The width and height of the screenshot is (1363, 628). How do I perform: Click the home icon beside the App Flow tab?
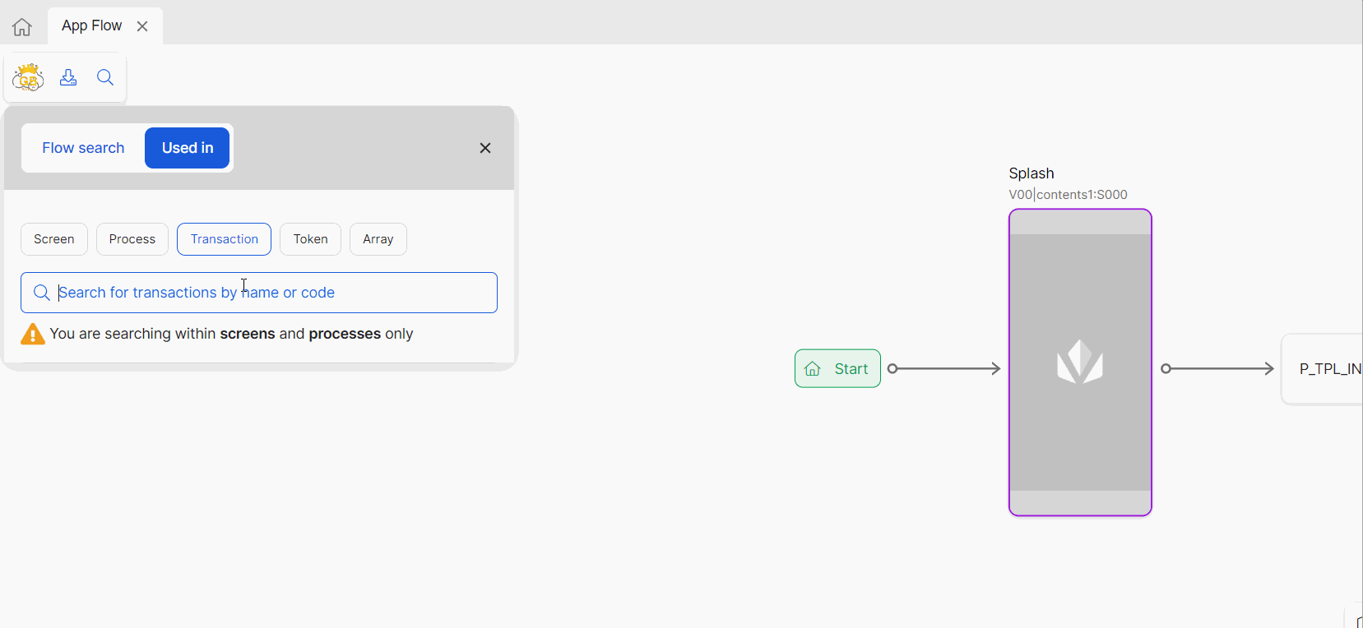pos(22,27)
